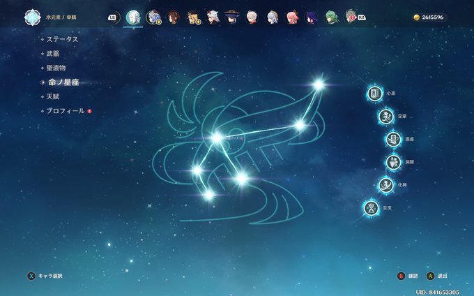Click the Mora amount 2615596
The image size is (474, 296).
pyautogui.click(x=433, y=17)
